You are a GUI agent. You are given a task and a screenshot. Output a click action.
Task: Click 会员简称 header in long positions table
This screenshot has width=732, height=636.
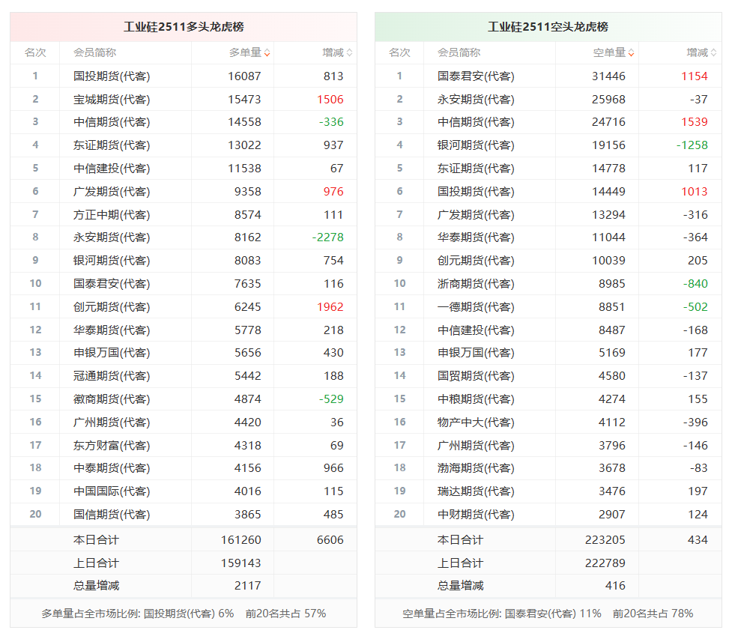94,52
